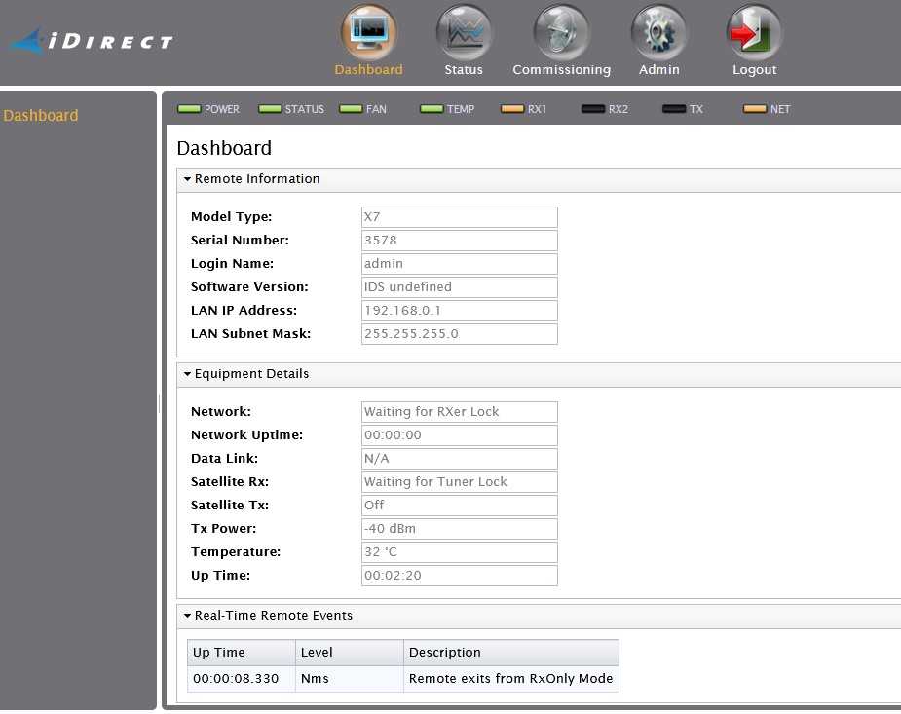The height and width of the screenshot is (714, 901).
Task: Click the TEMP LED indicator
Action: [x=432, y=108]
